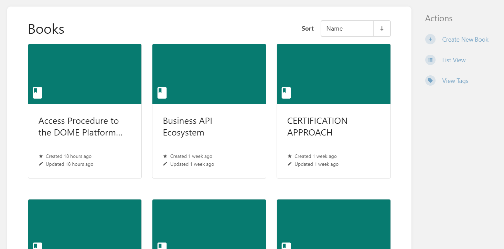Click Business API Ecosystem green cover image

[x=209, y=74]
